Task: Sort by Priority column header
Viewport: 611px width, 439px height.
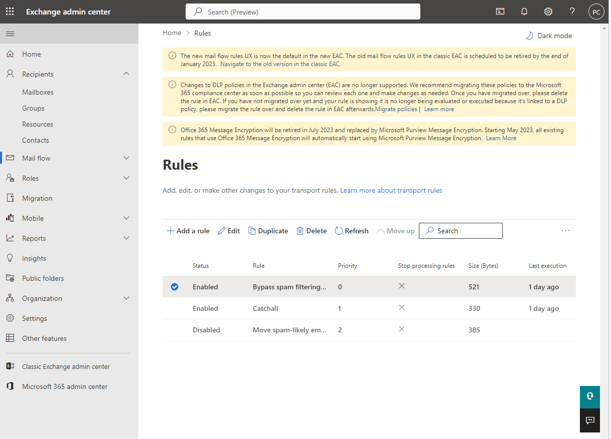Action: (348, 266)
